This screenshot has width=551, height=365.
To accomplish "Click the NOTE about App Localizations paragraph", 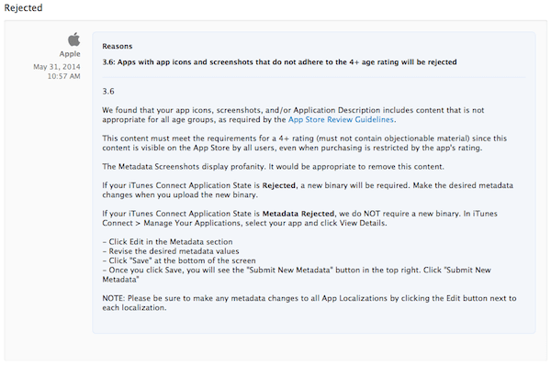I will (309, 303).
